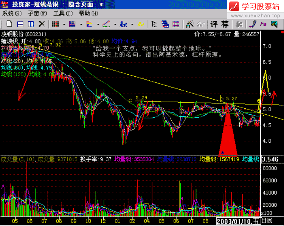Click the red horizontal bar chart icon
Image resolution: width=284 pixels, height=226 pixels.
tap(89, 24)
